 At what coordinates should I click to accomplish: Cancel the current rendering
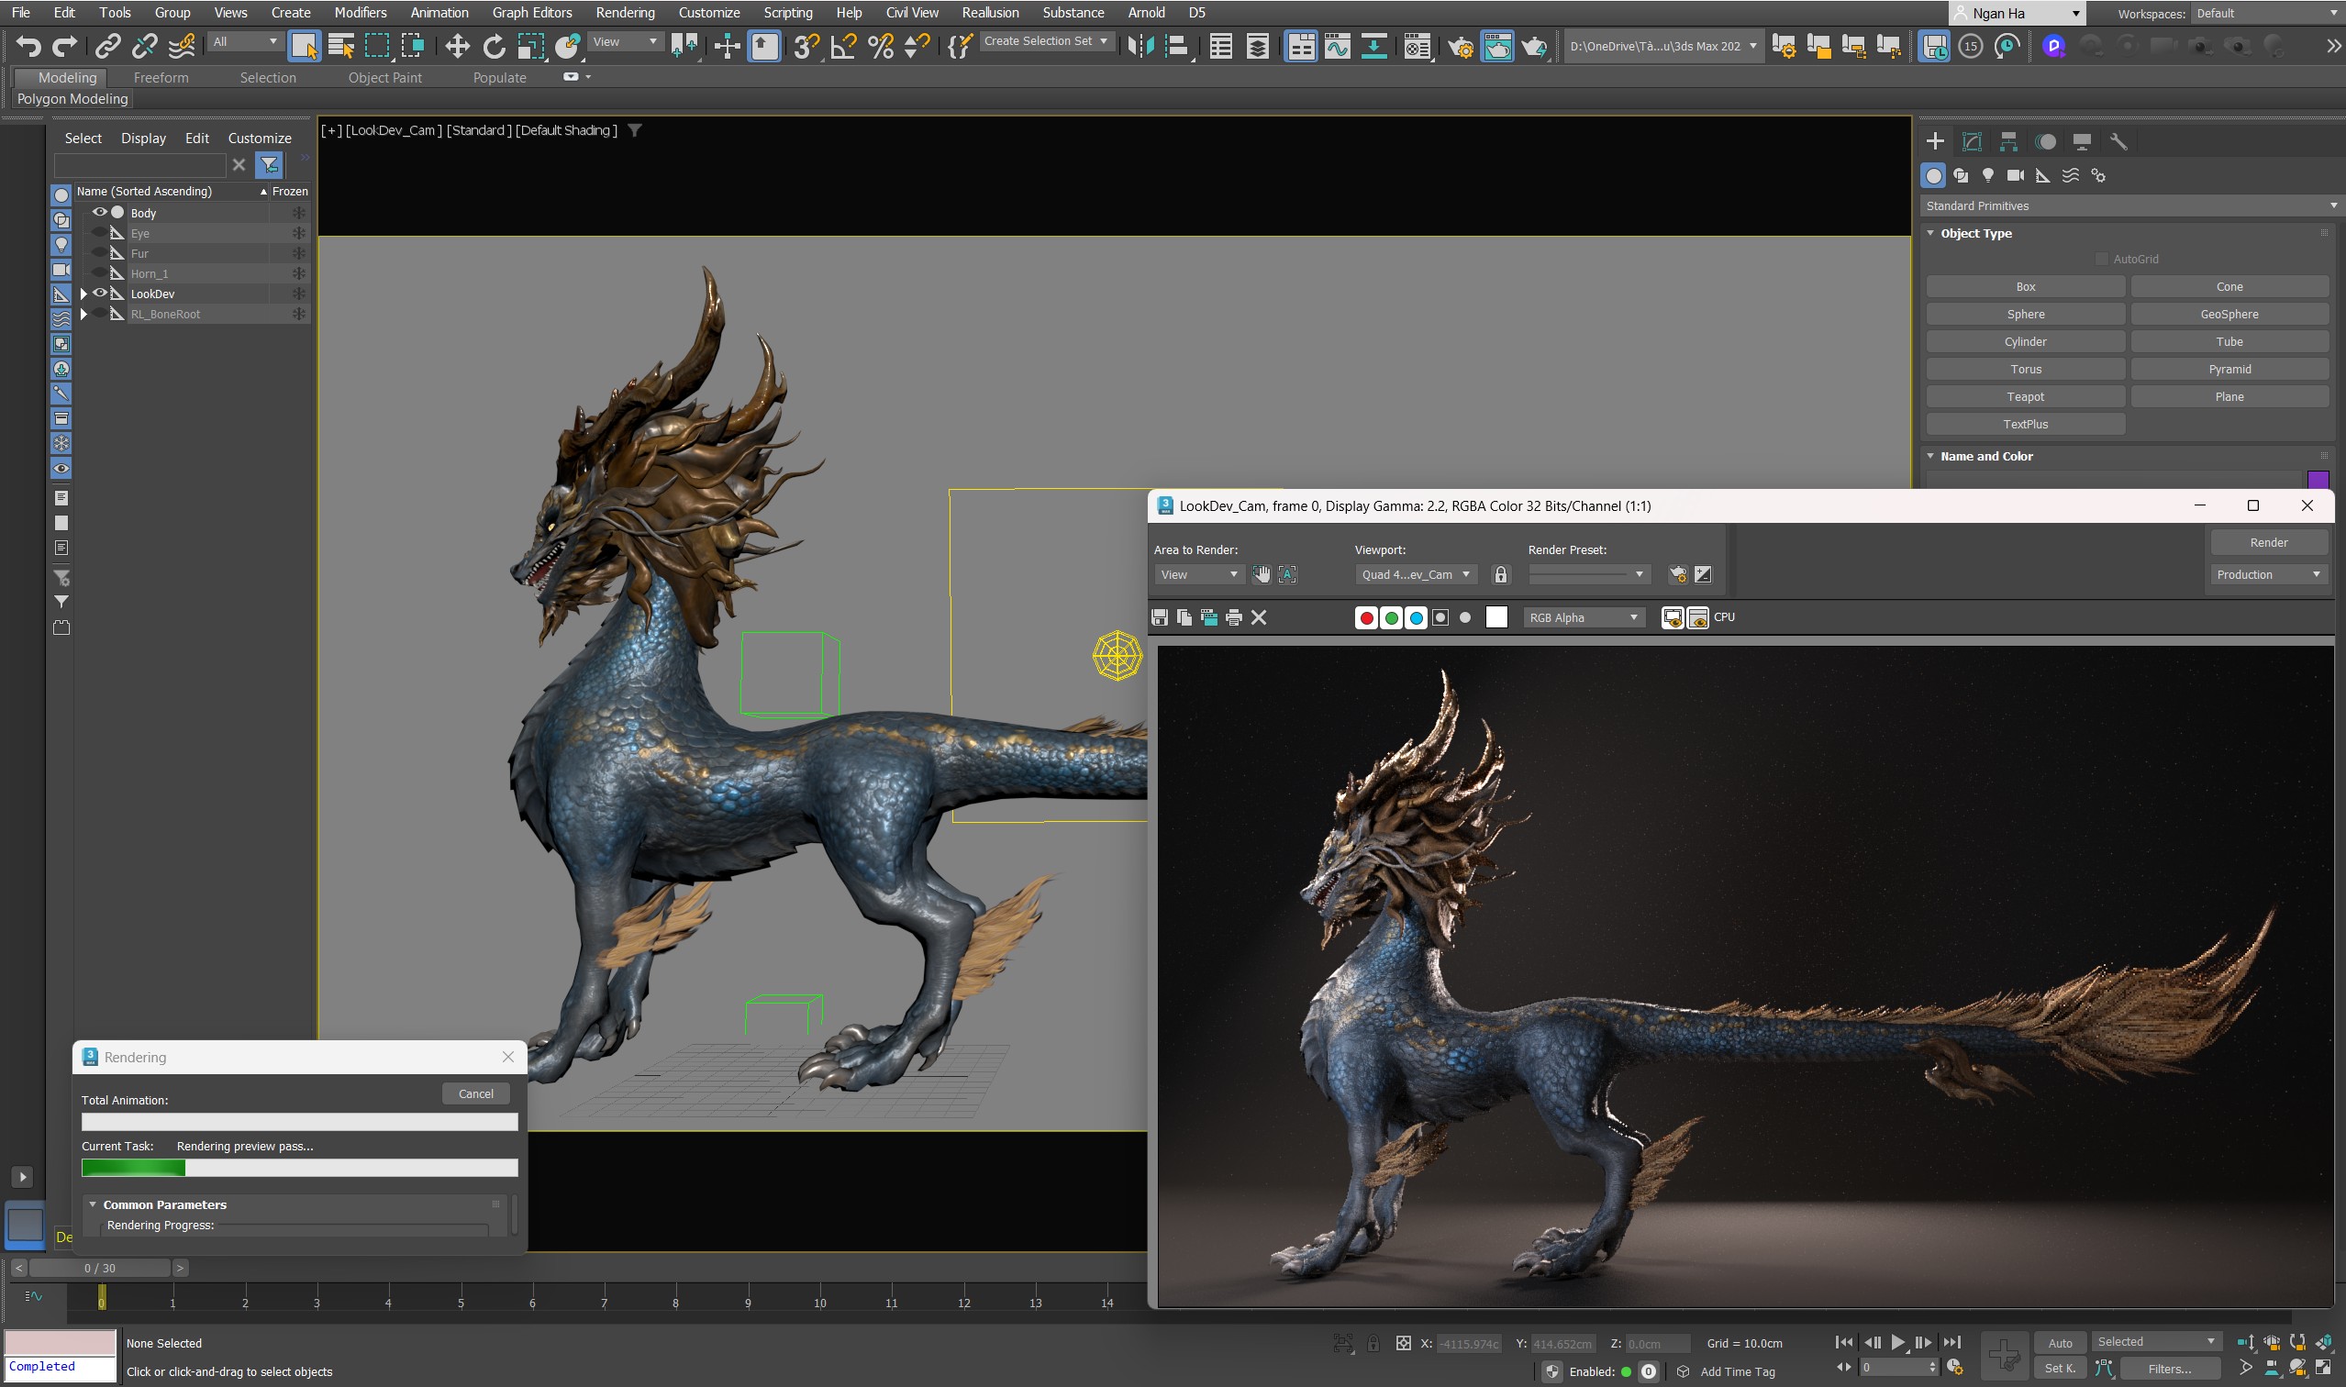[476, 1093]
